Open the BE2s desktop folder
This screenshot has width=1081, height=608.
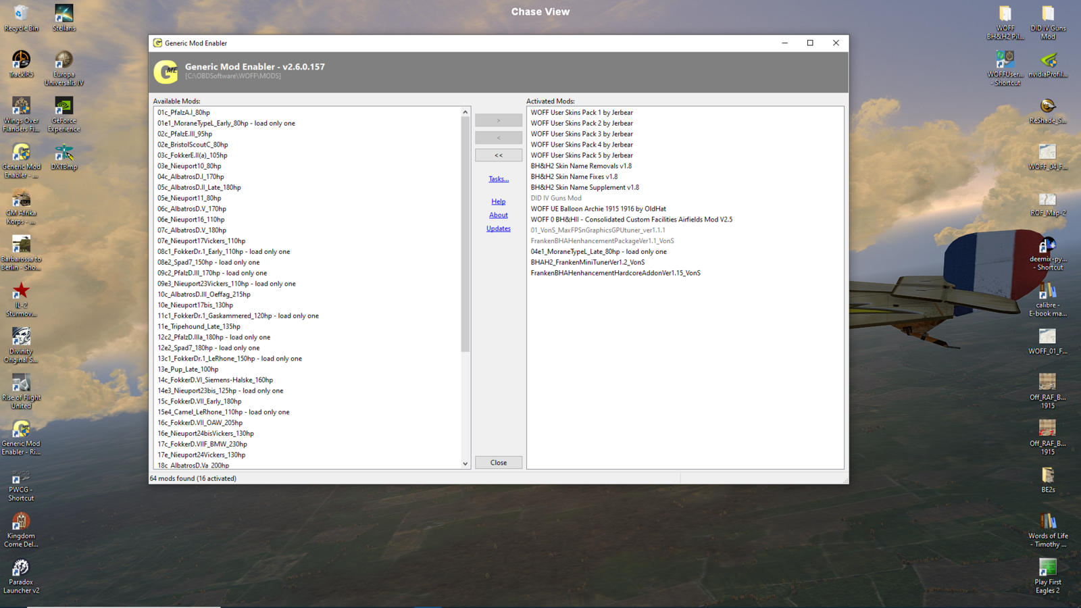(x=1048, y=480)
